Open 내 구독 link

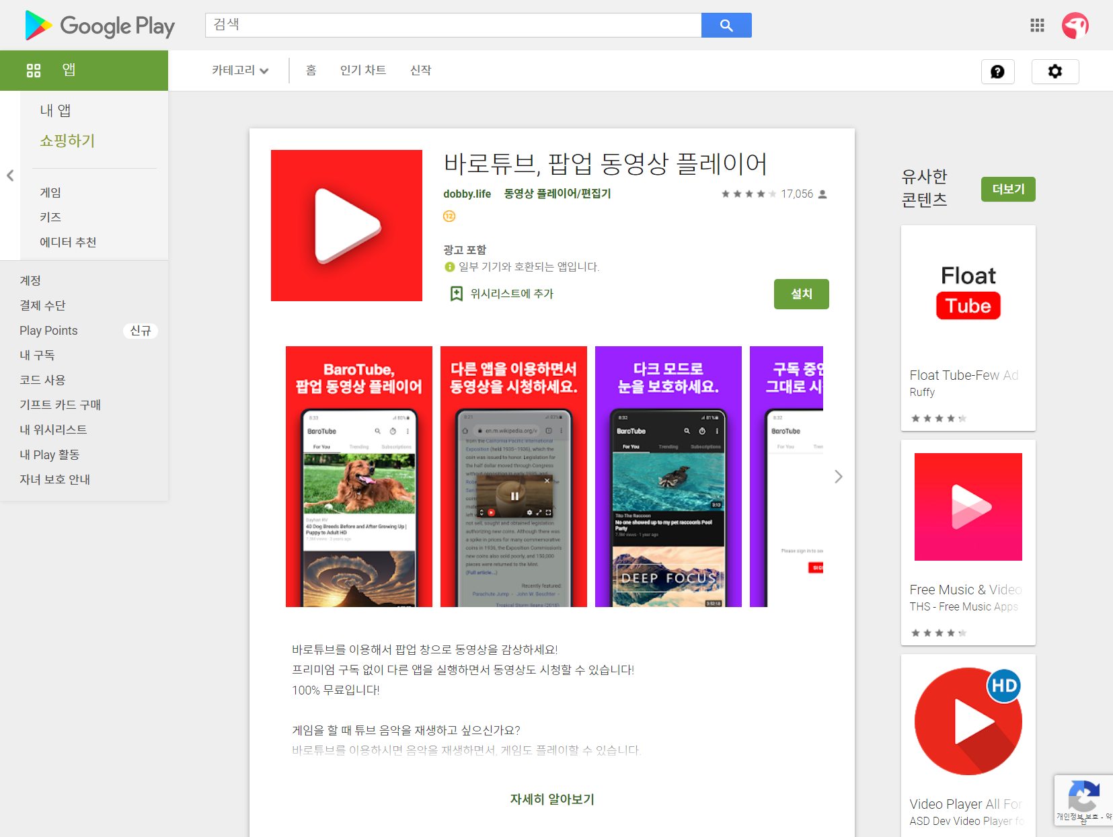coord(37,355)
